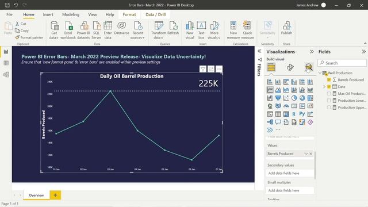Switch to the Insert ribbon tab
Viewport: 368px width, 207px height.
[48, 14]
